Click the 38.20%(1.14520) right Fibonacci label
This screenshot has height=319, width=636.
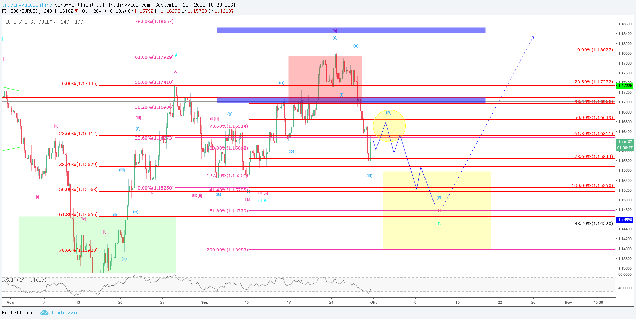(x=594, y=223)
